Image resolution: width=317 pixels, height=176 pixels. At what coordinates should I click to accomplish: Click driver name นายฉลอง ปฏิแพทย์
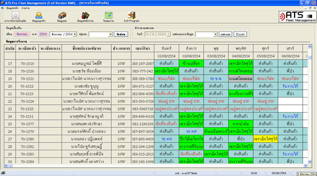click(x=86, y=139)
